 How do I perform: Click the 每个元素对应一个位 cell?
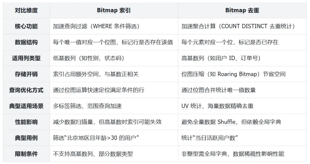(230, 42)
